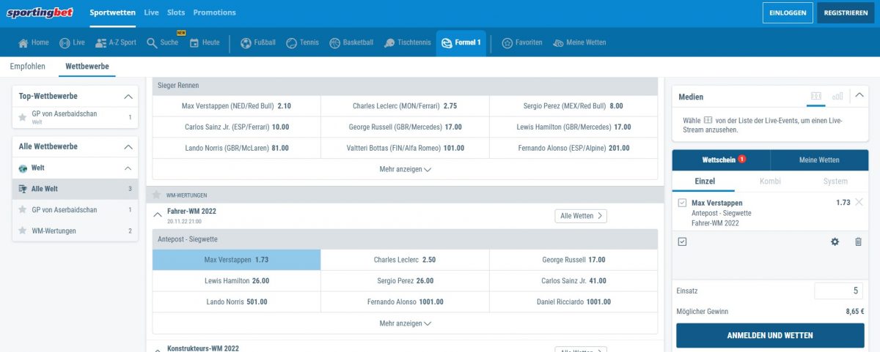
Task: Toggle checkbox next to Max Verstappen bet
Action: [682, 203]
